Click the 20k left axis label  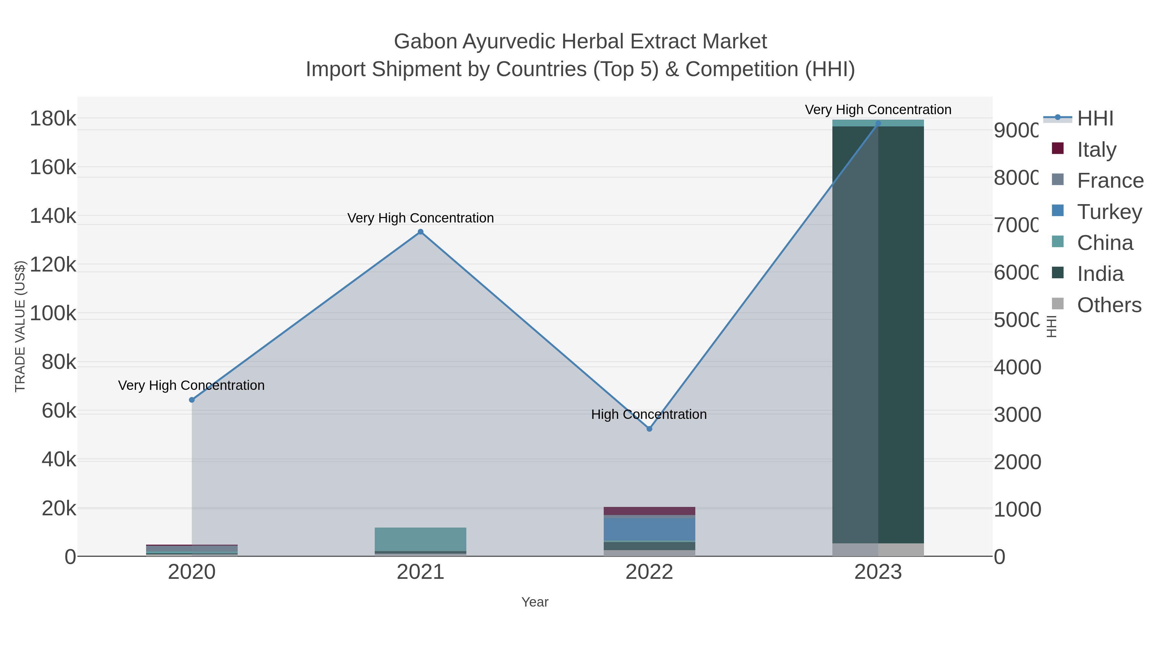(x=59, y=508)
